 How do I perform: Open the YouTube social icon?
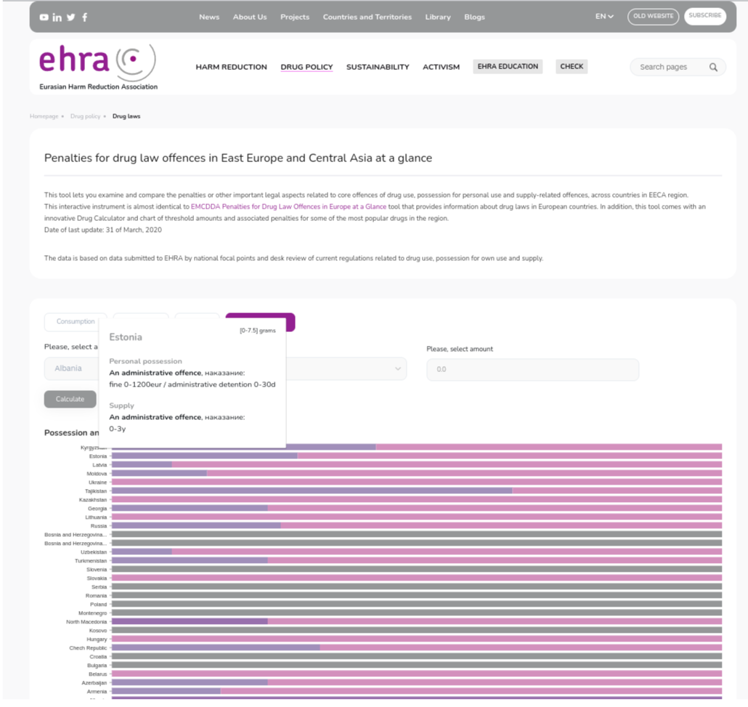44,17
